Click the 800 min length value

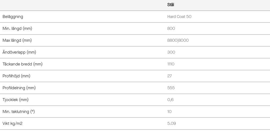click(x=171, y=28)
